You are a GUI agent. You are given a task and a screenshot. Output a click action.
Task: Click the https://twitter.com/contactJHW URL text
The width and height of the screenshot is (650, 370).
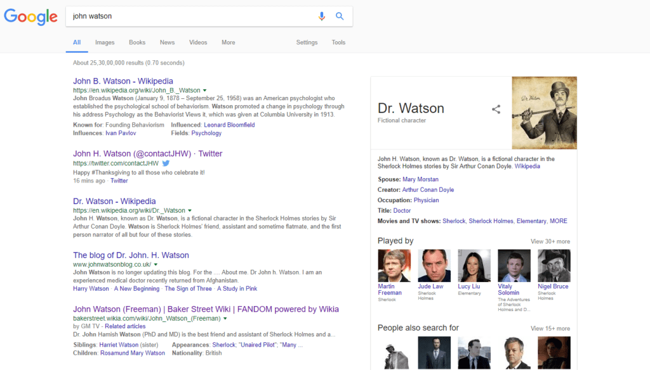click(x=116, y=163)
